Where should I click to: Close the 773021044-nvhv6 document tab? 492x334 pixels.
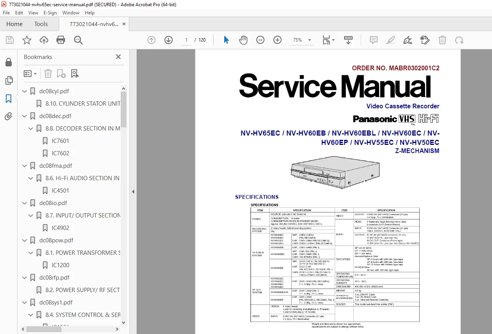(124, 24)
